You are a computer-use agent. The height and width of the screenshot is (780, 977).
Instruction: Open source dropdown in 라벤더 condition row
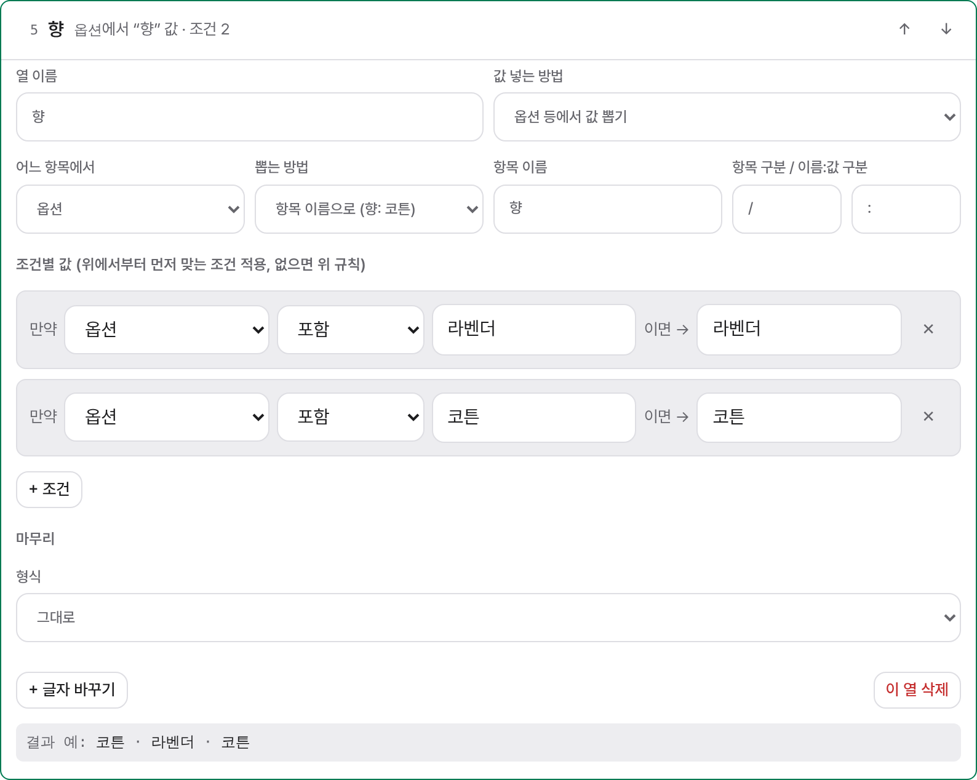tap(167, 330)
